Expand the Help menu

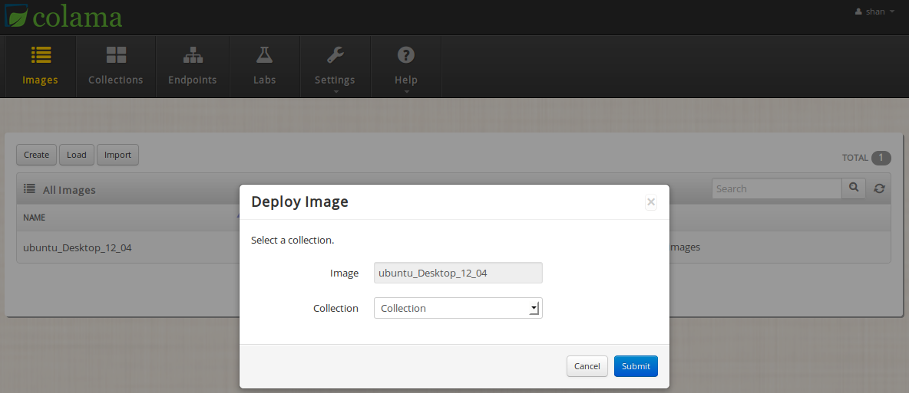click(x=406, y=66)
